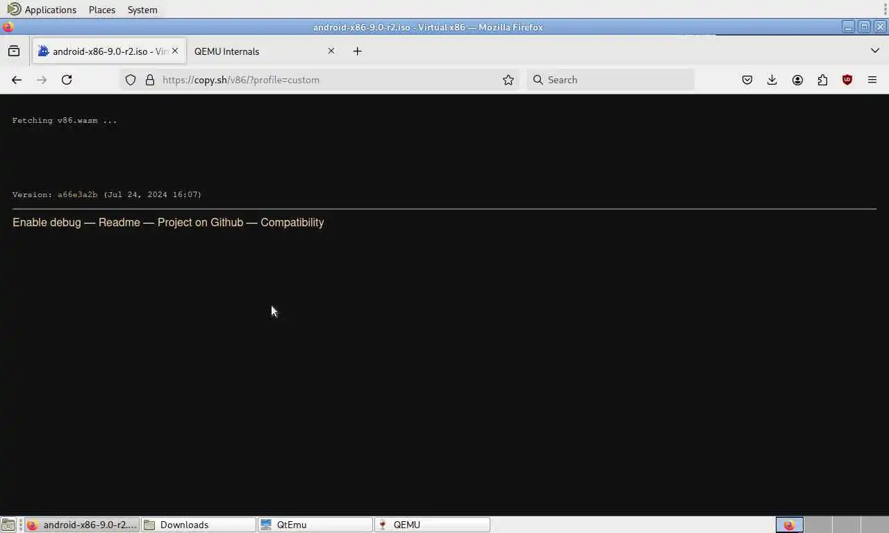Click the 'Fetching v86.wasm ...' status text
Image resolution: width=889 pixels, height=533 pixels.
[x=65, y=121]
